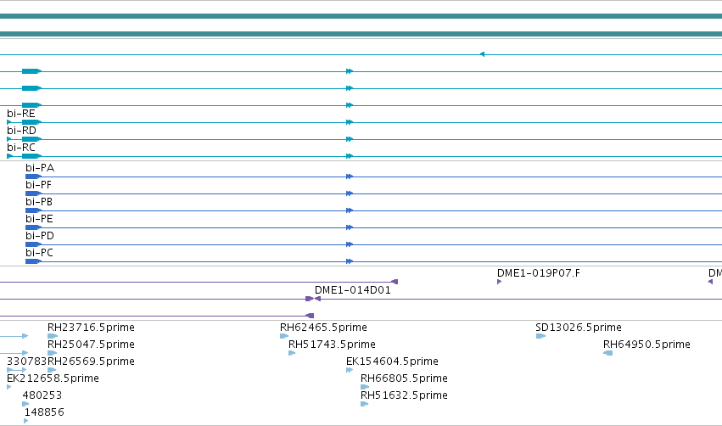Screen dimensions: 722x426
Task: Open the RH25047.5prime EST label
Action: click(91, 345)
